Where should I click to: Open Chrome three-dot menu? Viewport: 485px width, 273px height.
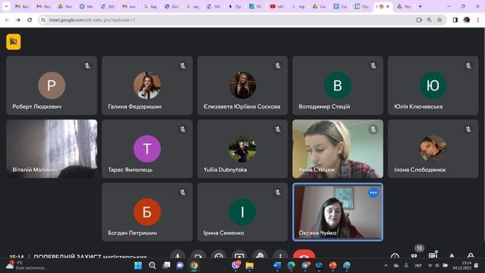coord(477,19)
